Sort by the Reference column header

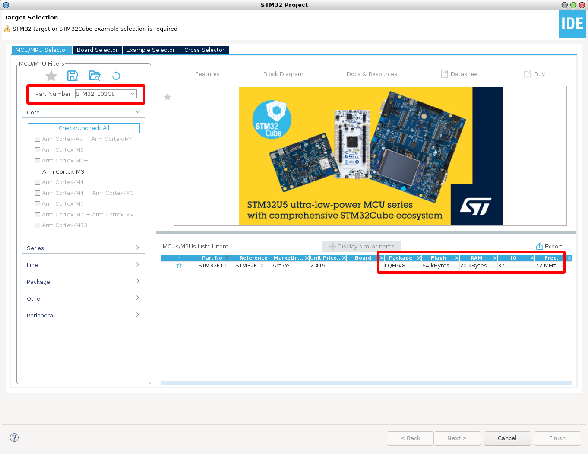(253, 258)
